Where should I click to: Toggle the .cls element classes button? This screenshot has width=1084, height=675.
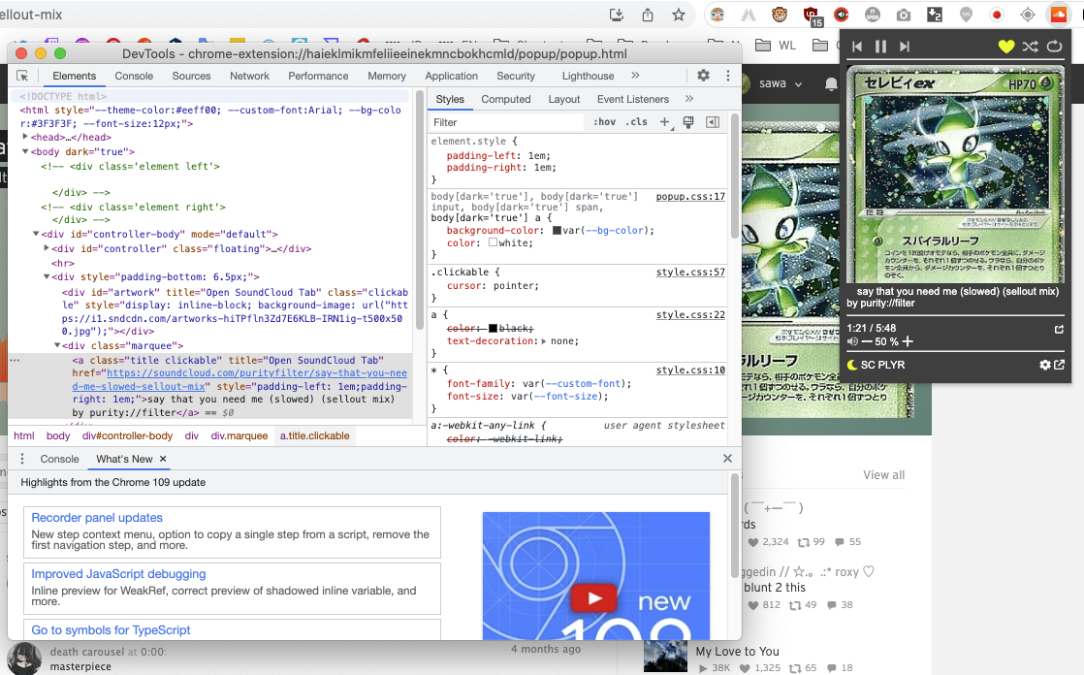click(636, 122)
